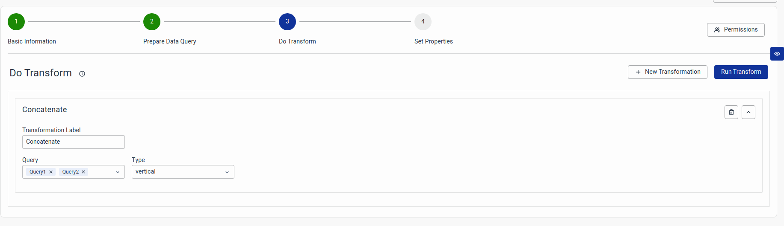This screenshot has width=784, height=226.
Task: Open the Query multi-select dropdown
Action: (x=118, y=172)
